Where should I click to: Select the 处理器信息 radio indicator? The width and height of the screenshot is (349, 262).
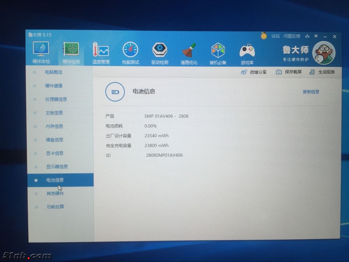point(35,99)
